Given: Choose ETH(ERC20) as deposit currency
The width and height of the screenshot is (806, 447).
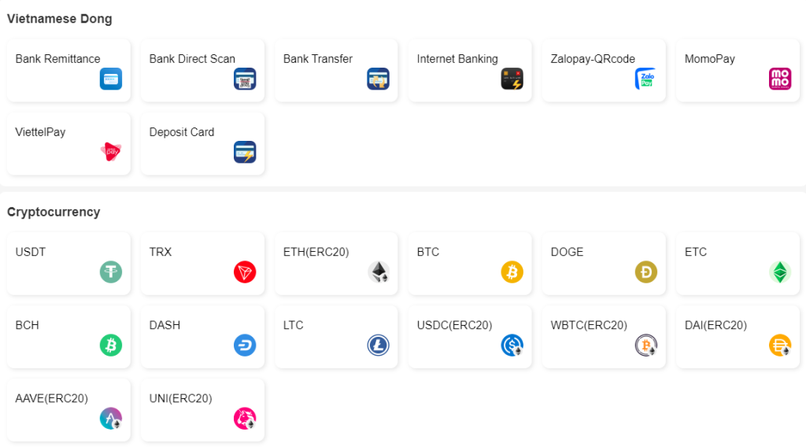Looking at the screenshot, I should tap(336, 264).
